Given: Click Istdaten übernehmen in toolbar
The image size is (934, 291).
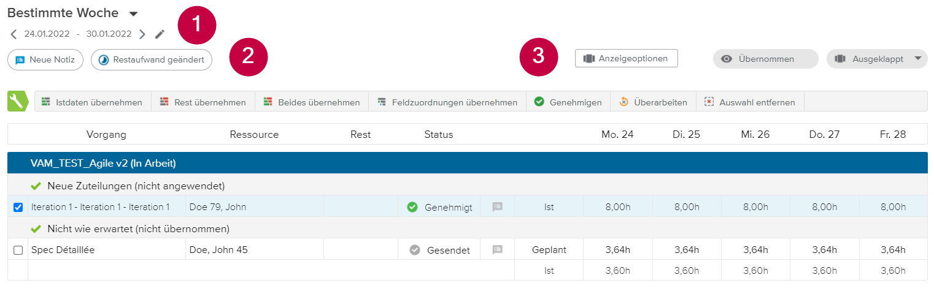Looking at the screenshot, I should [x=93, y=102].
